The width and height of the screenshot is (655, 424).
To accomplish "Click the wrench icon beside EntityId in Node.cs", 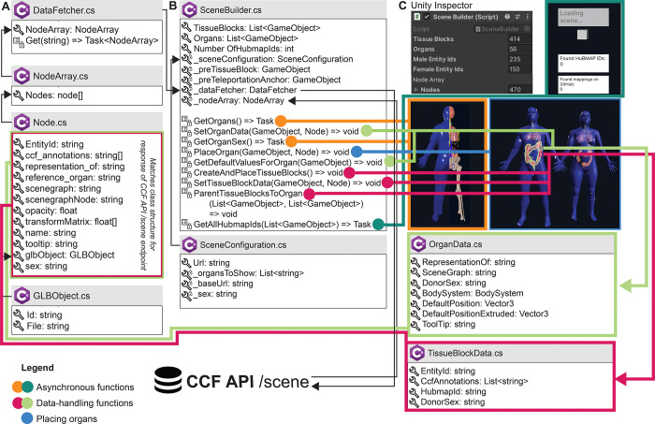I will pyautogui.click(x=19, y=144).
